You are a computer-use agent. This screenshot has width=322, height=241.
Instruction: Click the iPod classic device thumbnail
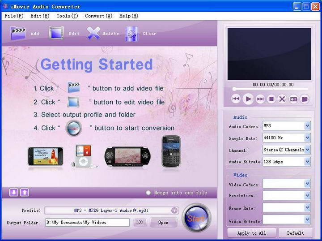point(84,156)
